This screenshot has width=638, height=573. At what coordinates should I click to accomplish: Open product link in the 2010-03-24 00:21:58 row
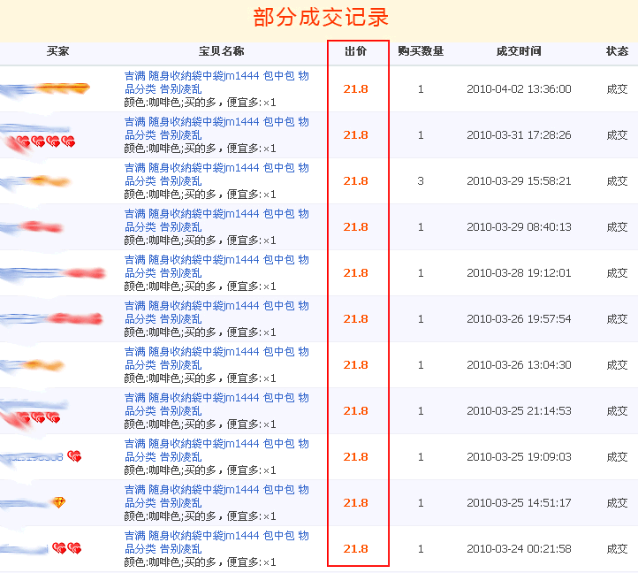point(216,542)
